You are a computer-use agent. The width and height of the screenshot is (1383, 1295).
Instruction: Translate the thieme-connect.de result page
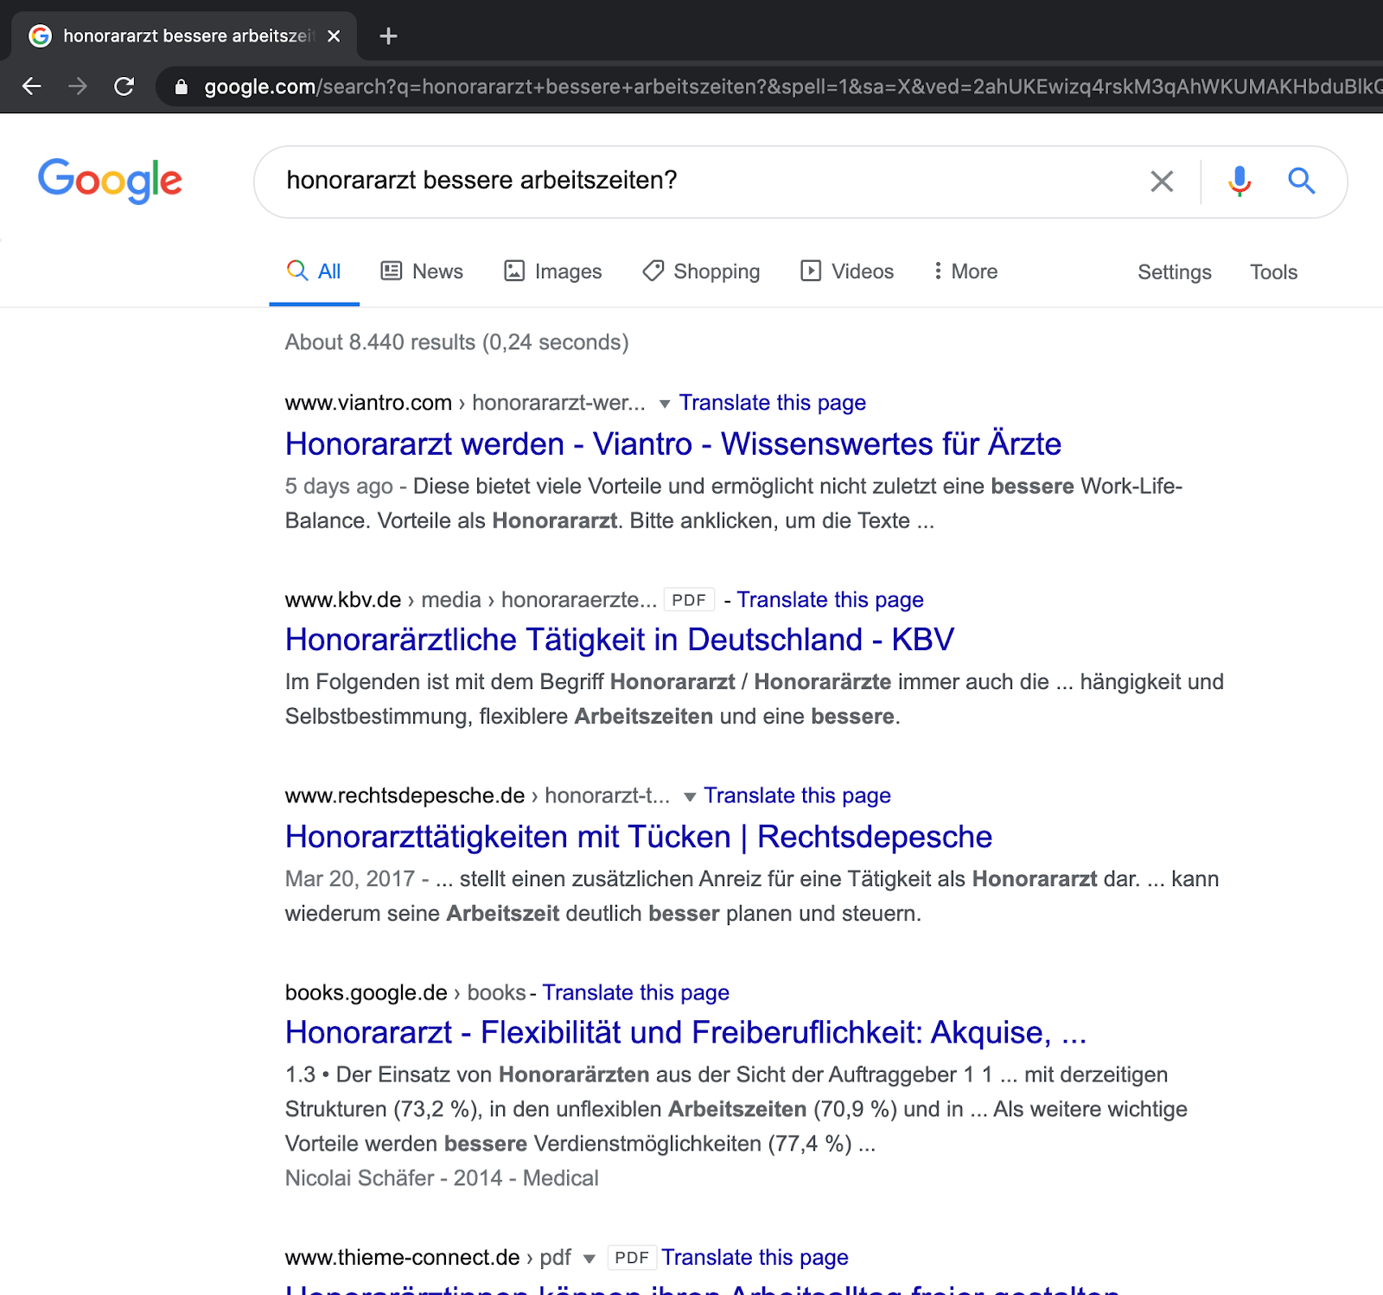[x=755, y=1257]
